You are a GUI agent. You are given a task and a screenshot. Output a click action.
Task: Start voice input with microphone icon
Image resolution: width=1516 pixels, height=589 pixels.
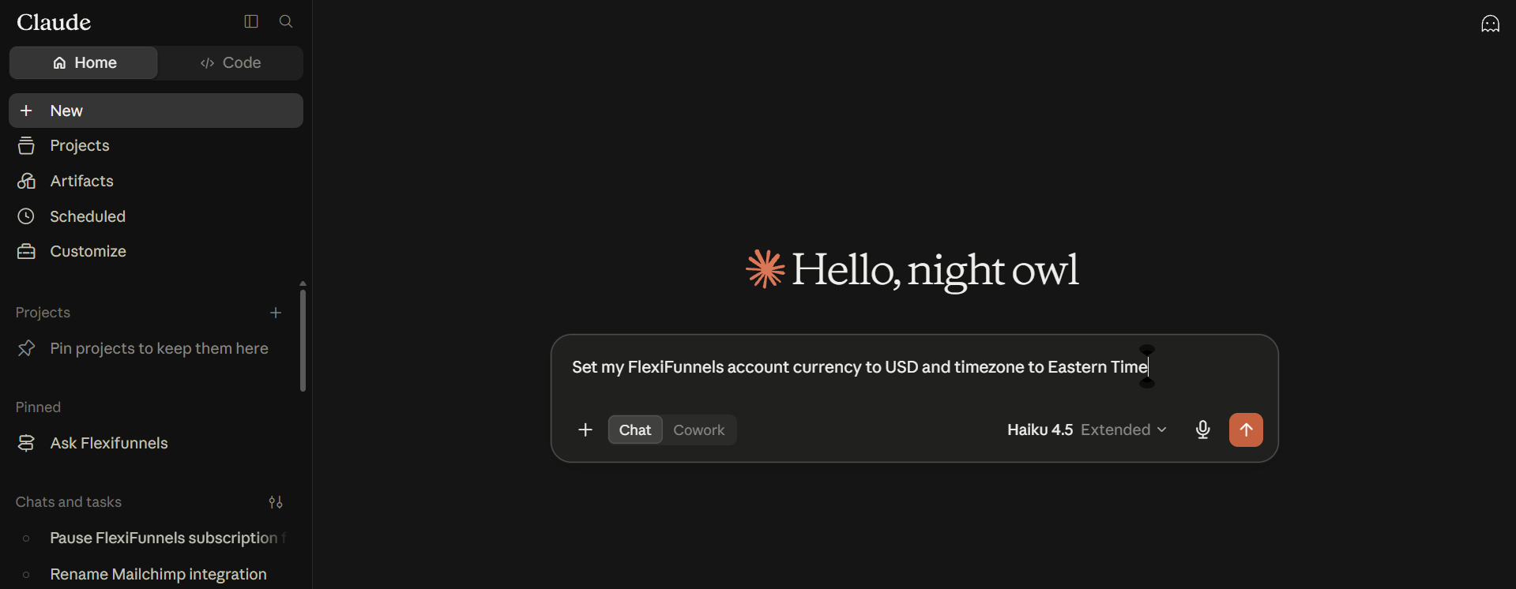coord(1202,430)
